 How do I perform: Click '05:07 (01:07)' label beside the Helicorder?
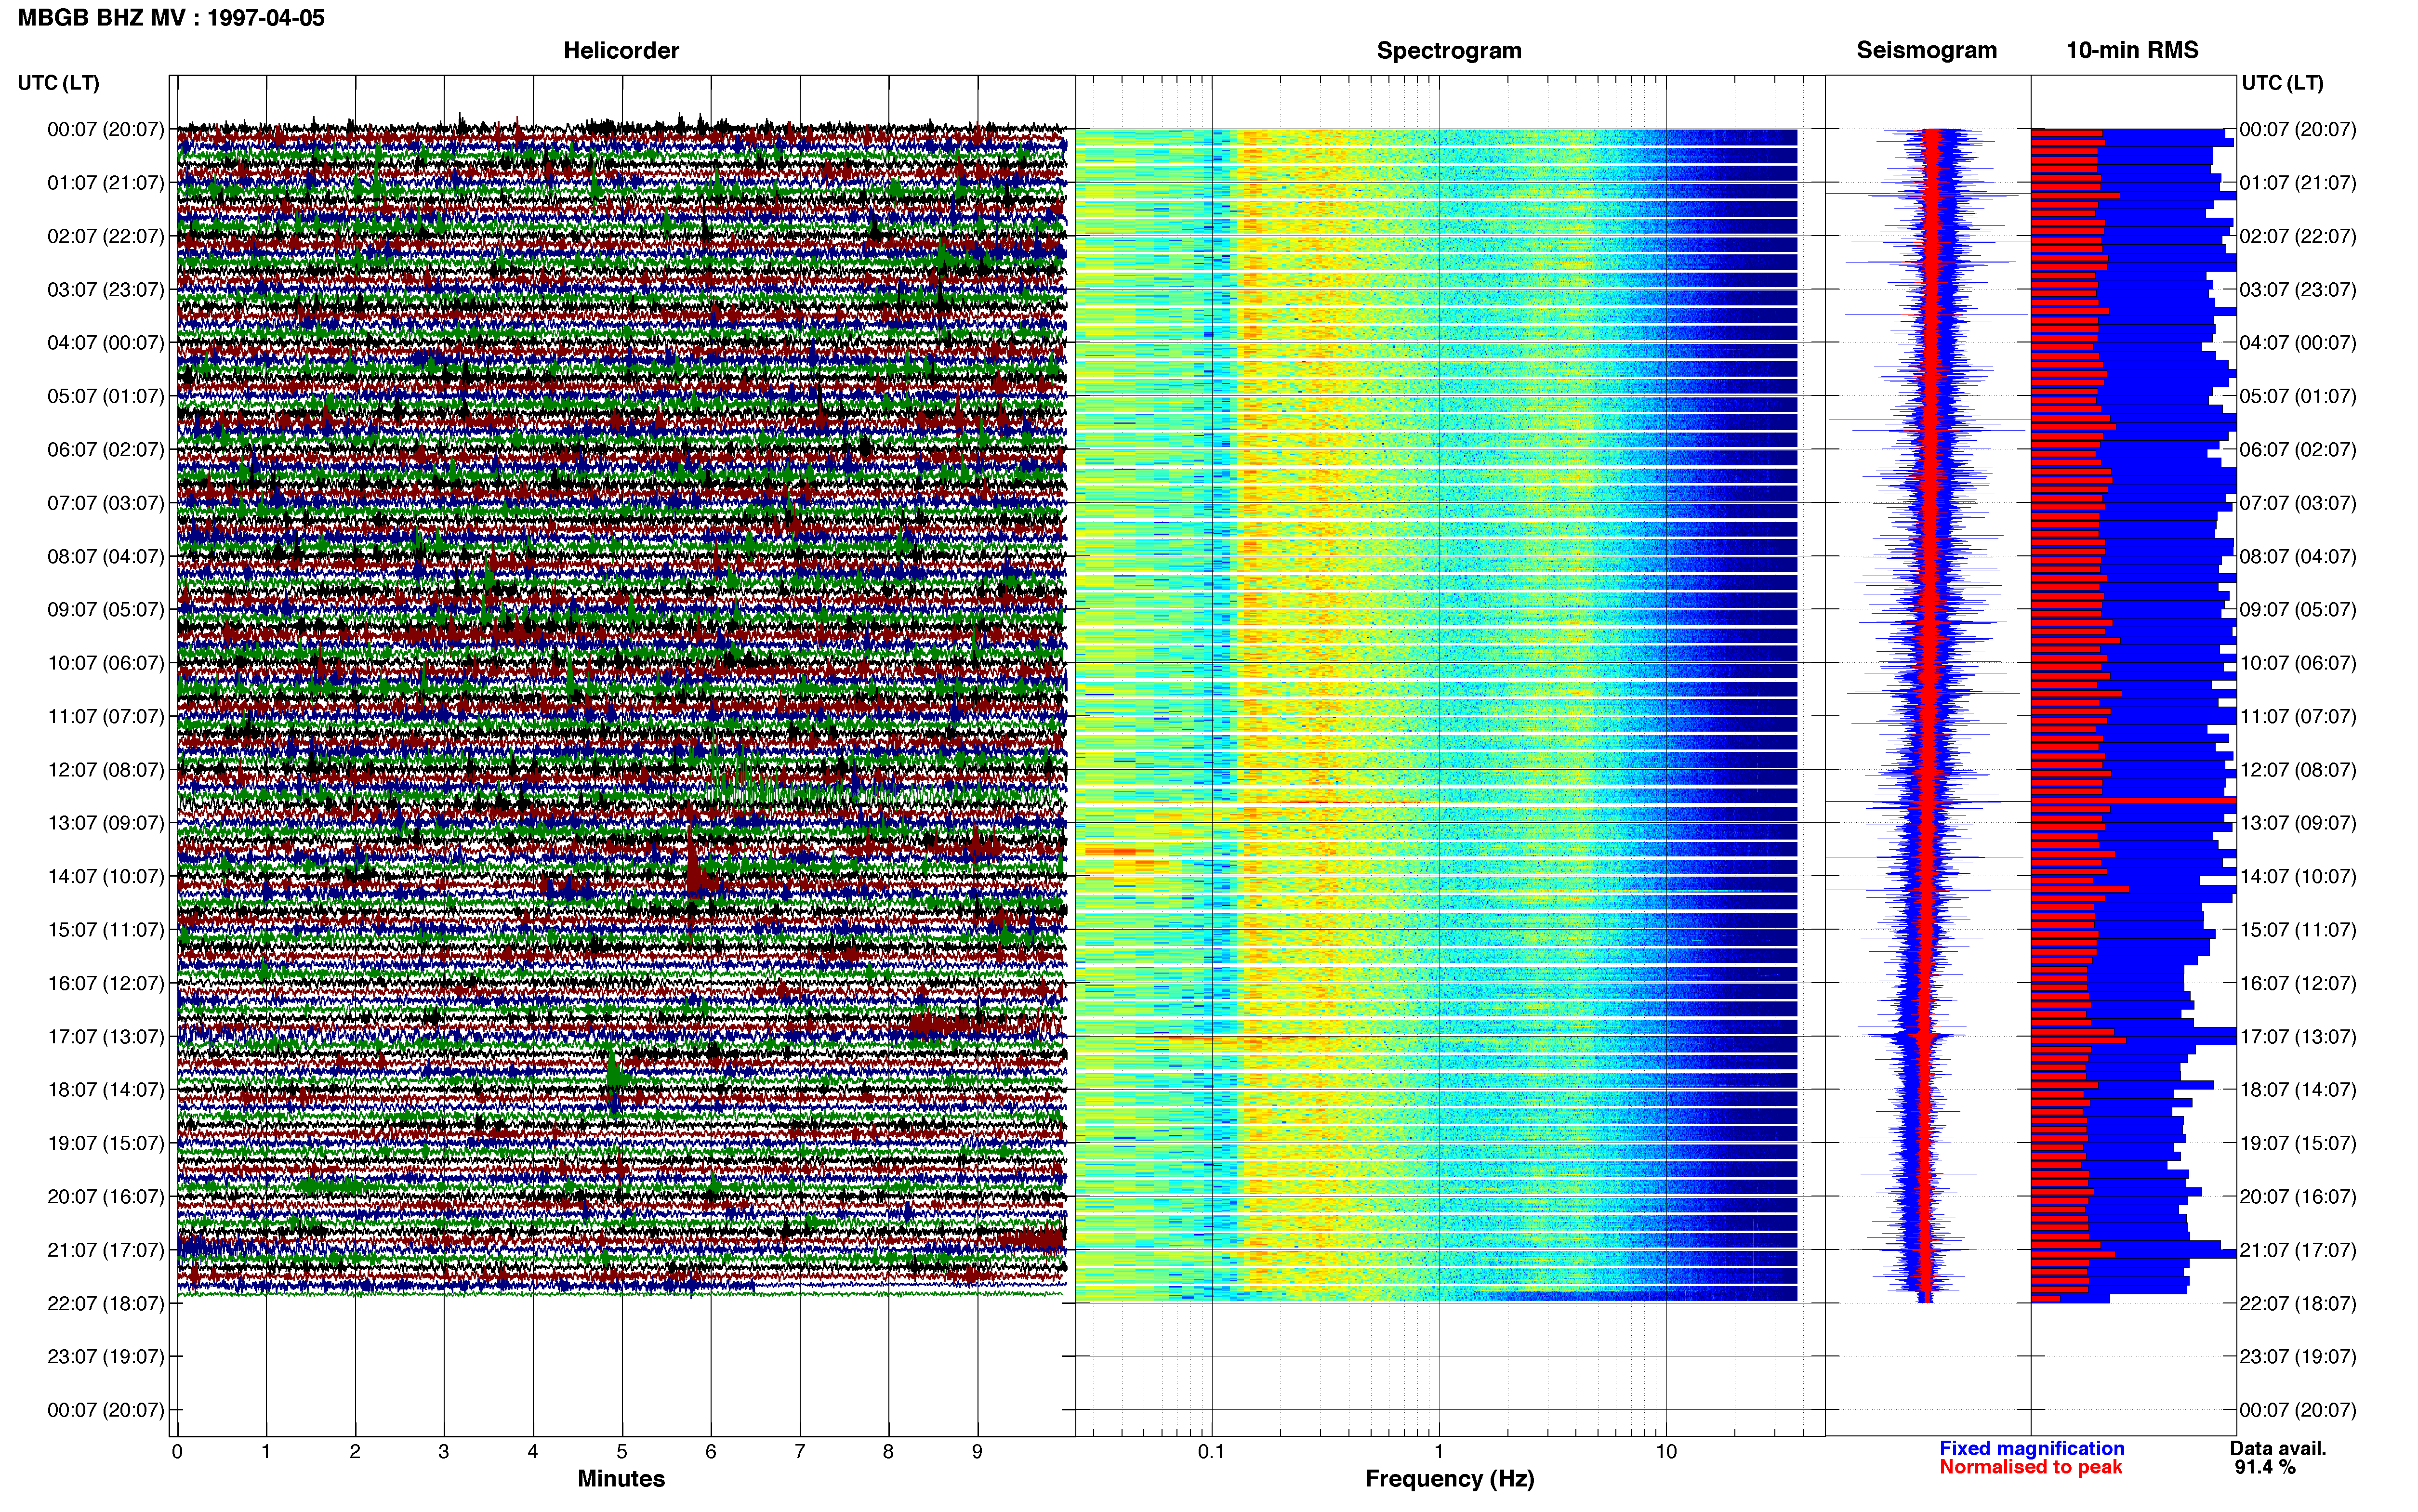(x=106, y=396)
